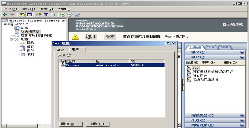249x128 pixels.
Task: Click the Help question mark toolbar icon
Action: (39, 15)
